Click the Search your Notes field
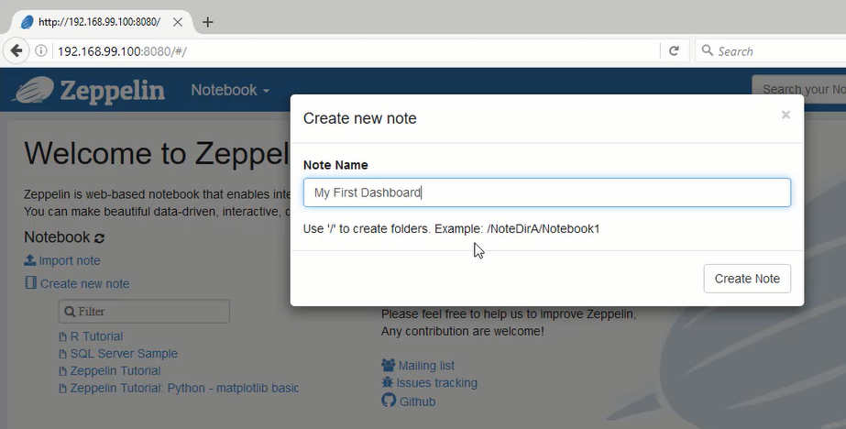Screen dimensions: 846x429 coord(799,89)
